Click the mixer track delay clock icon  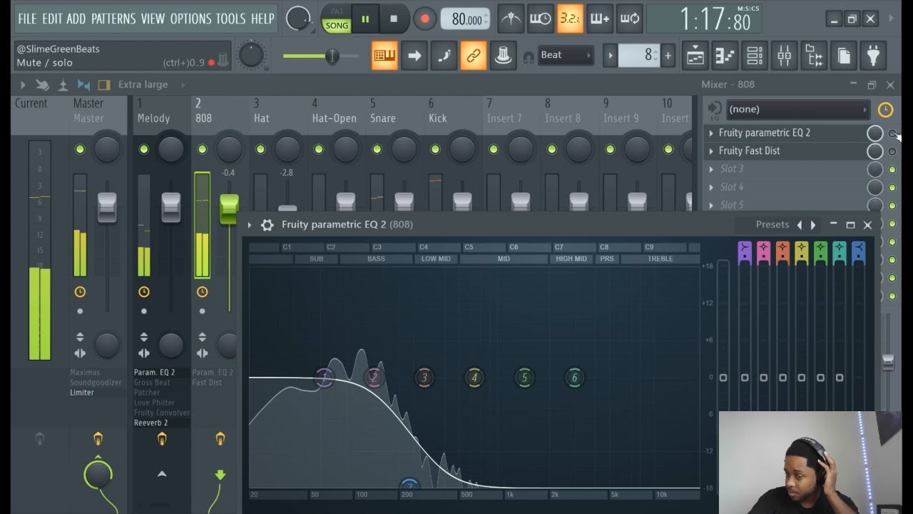coord(885,110)
